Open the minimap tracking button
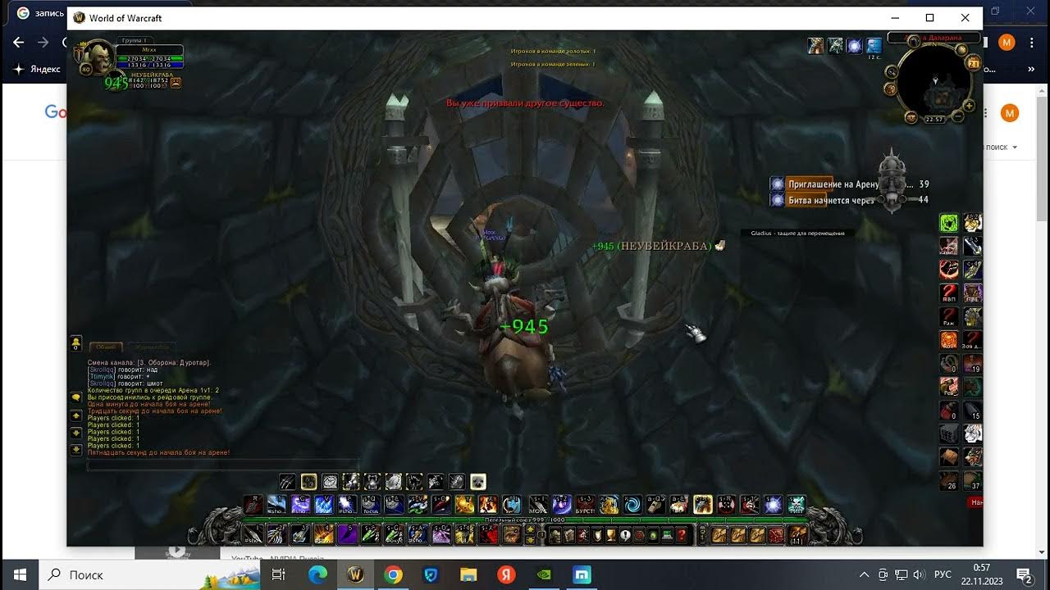Image resolution: width=1050 pixels, height=590 pixels. point(891,71)
